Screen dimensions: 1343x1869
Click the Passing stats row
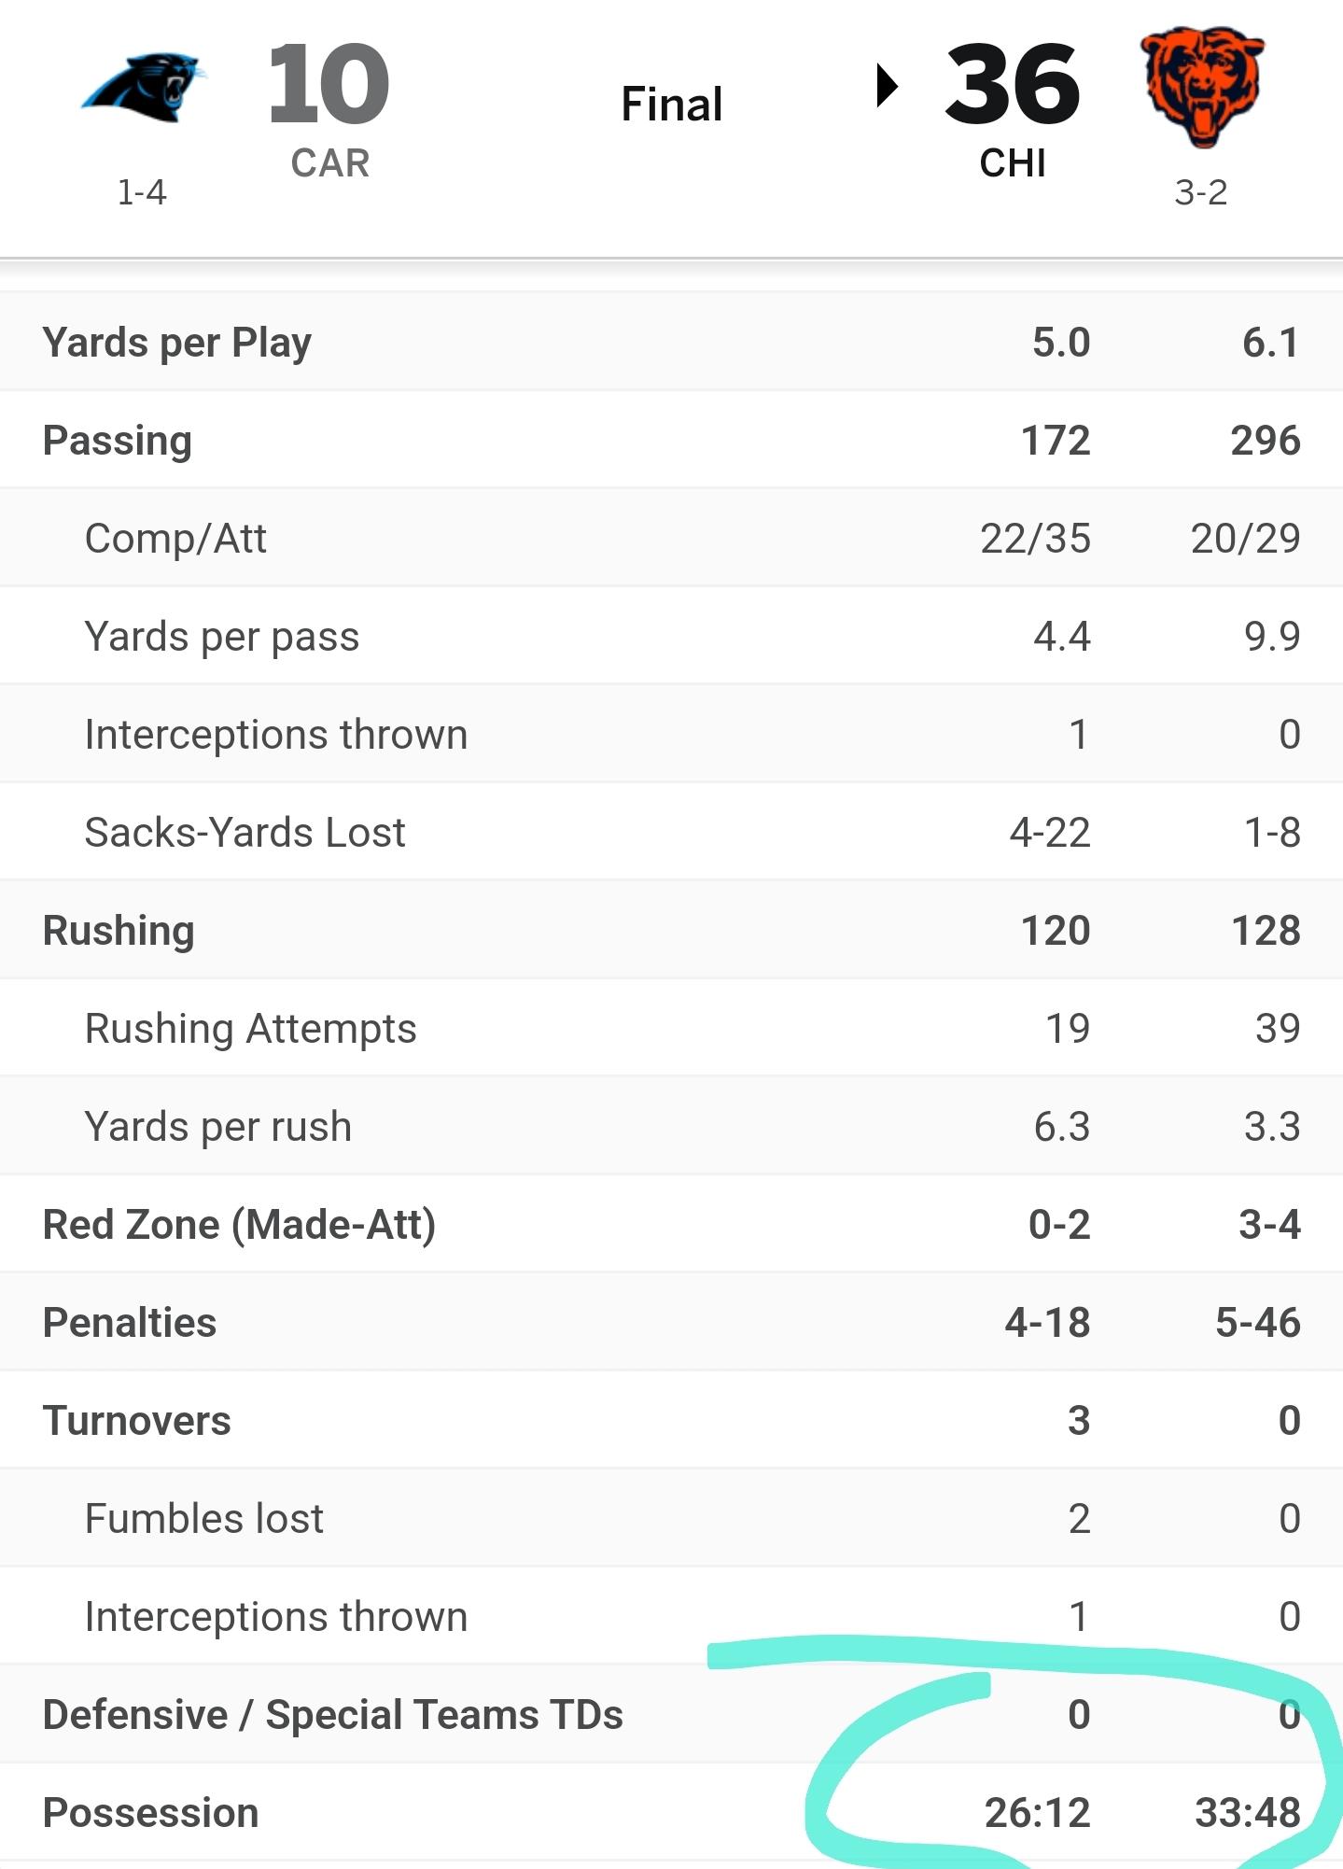coord(671,440)
